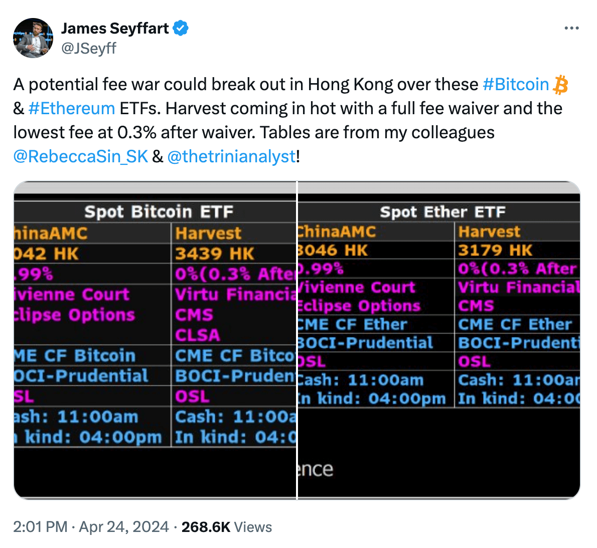Image resolution: width=597 pixels, height=548 pixels.
Task: Open the tweet options via the ellipsis icon
Action: 572,28
